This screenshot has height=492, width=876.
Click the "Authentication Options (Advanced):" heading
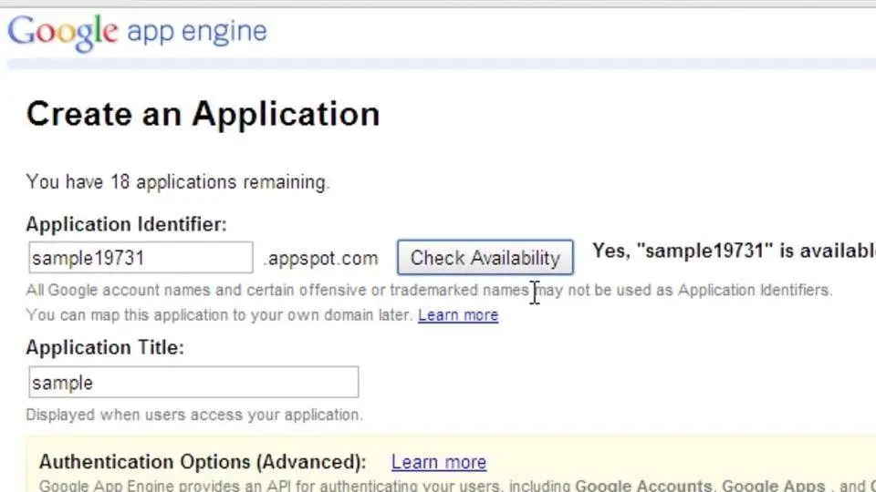203,462
